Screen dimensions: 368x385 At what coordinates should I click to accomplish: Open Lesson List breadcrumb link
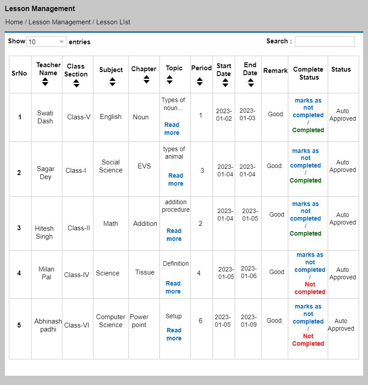pos(113,22)
